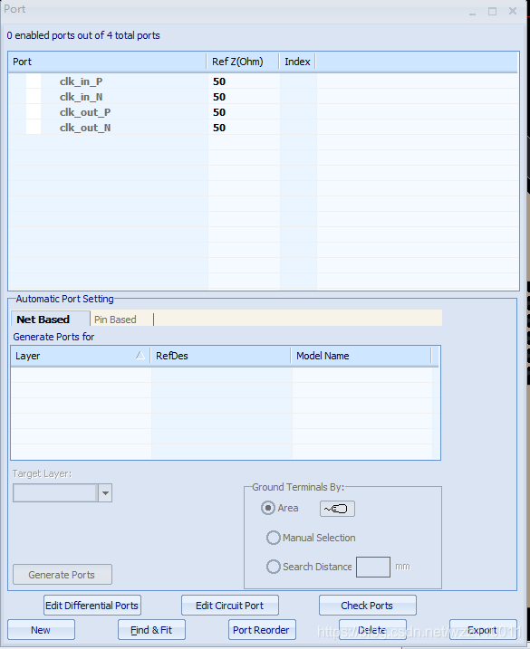530x649 pixels.
Task: Click the Generate Ports button
Action: point(63,575)
